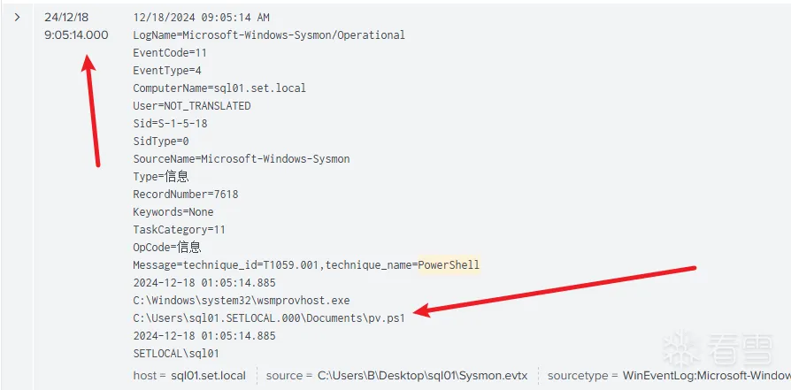
Task: Click the User=NOT_TRANSLATED line
Action: point(192,105)
